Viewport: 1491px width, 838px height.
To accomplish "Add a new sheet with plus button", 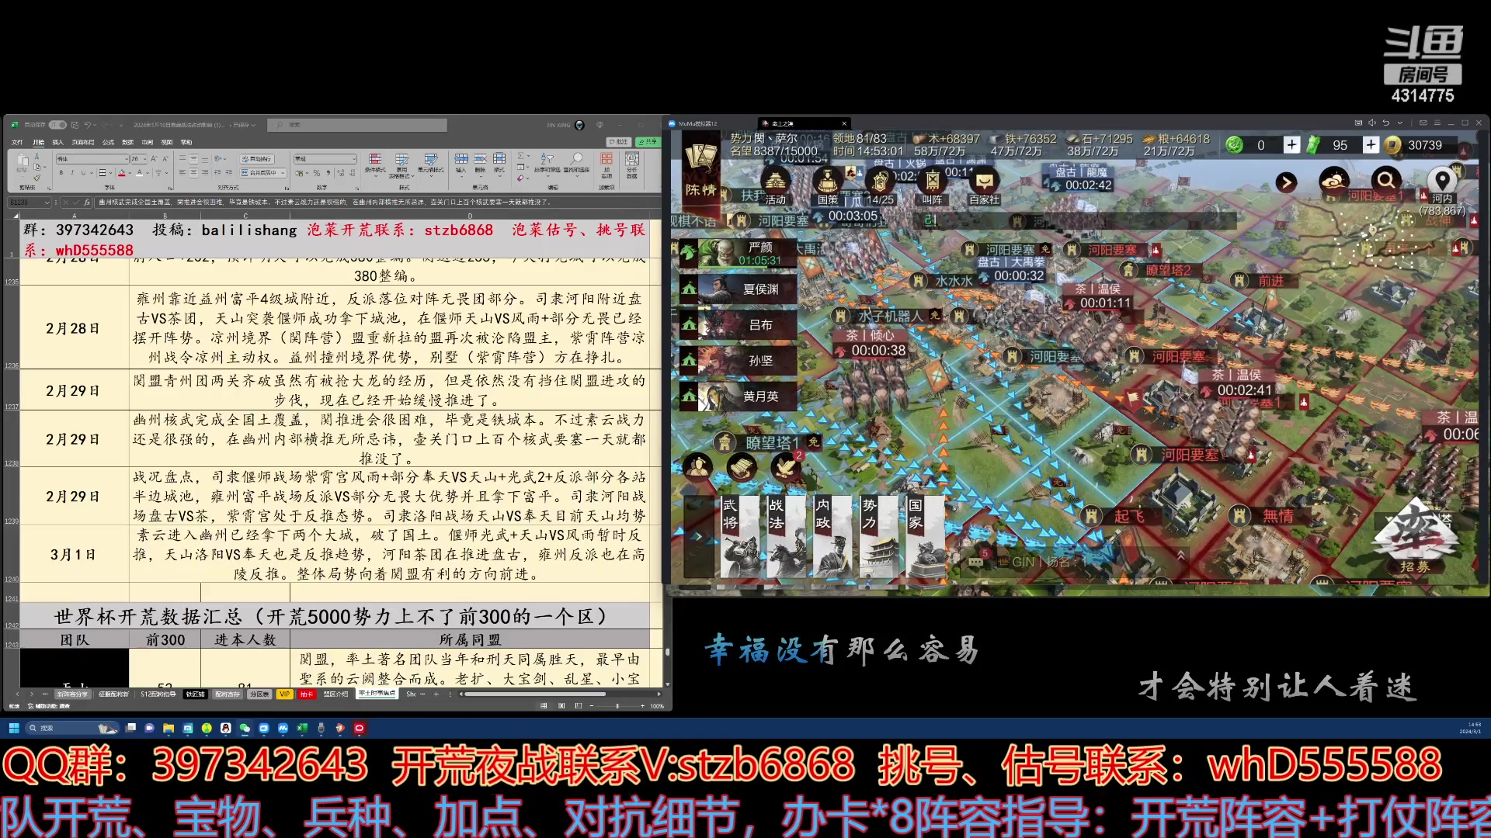I will click(x=436, y=694).
